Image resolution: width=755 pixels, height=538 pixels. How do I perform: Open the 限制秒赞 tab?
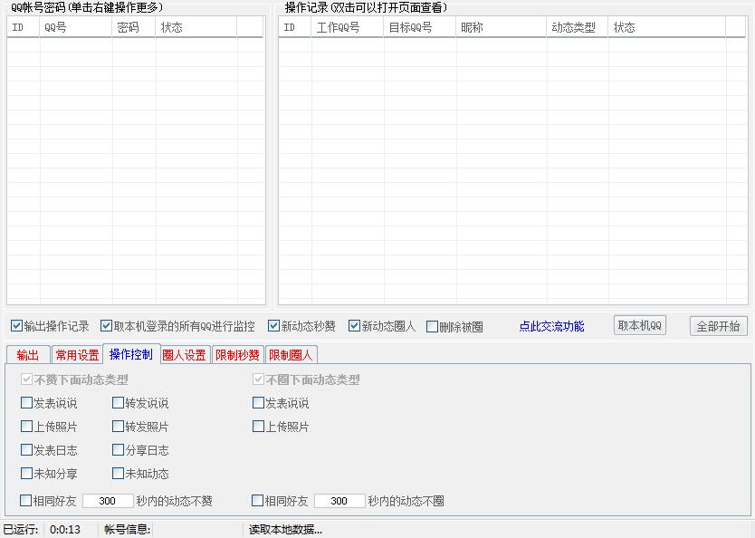click(237, 355)
